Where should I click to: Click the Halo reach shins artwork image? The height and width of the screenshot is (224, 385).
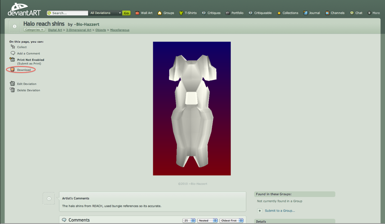(192, 108)
